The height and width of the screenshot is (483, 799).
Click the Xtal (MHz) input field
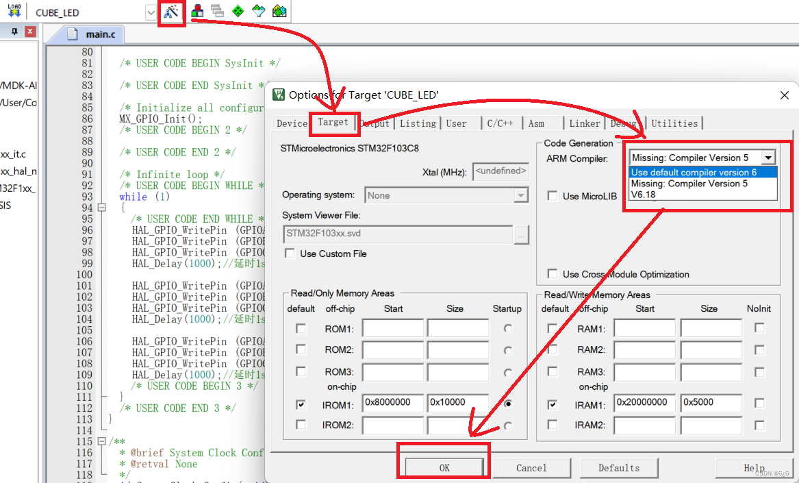pos(500,171)
